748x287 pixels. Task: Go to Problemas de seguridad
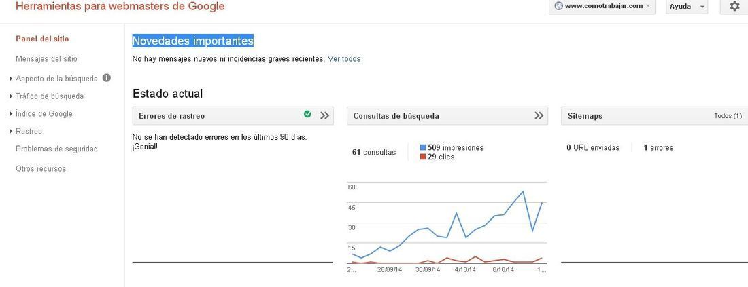[56, 149]
